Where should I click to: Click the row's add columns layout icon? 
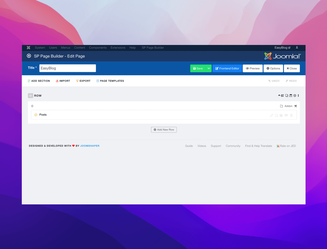283,96
